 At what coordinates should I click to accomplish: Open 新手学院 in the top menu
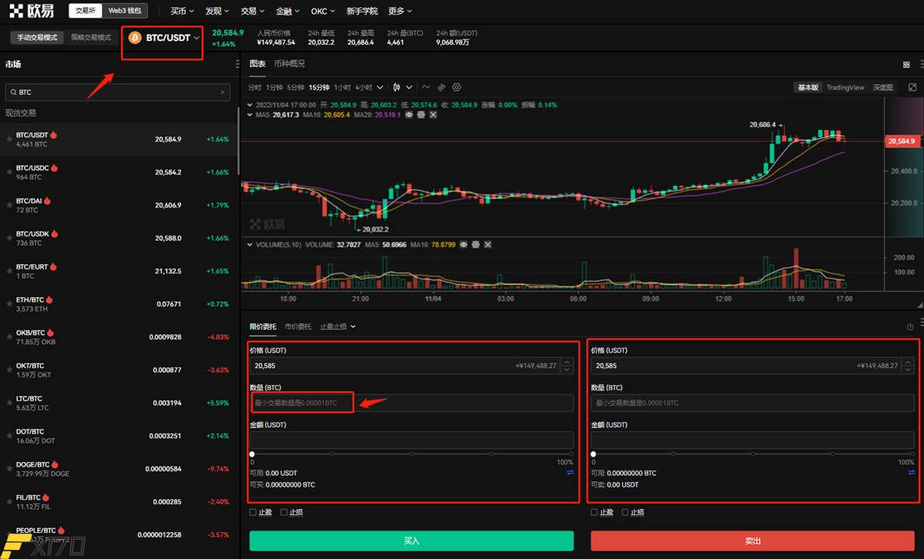tap(362, 11)
